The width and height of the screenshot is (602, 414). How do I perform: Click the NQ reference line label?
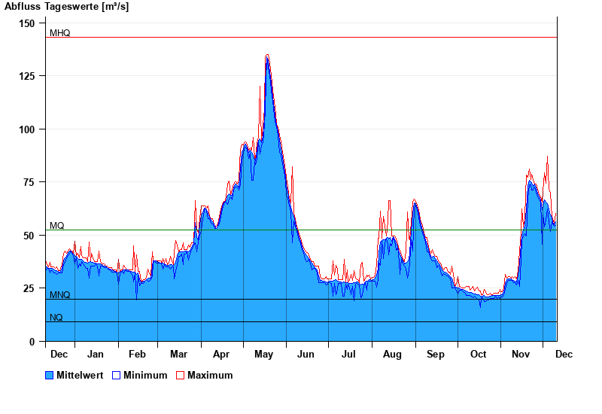pyautogui.click(x=56, y=318)
